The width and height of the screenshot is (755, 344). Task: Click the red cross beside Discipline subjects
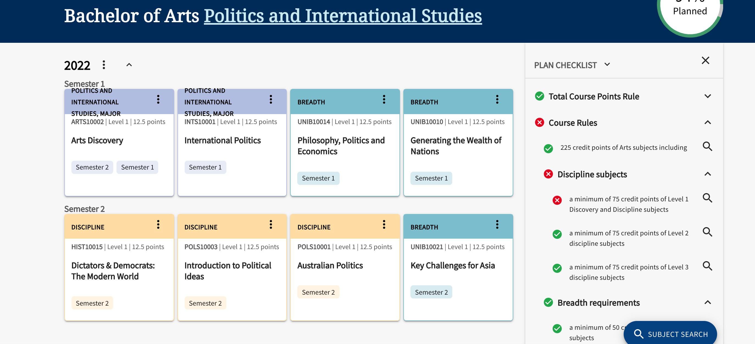[x=548, y=174]
